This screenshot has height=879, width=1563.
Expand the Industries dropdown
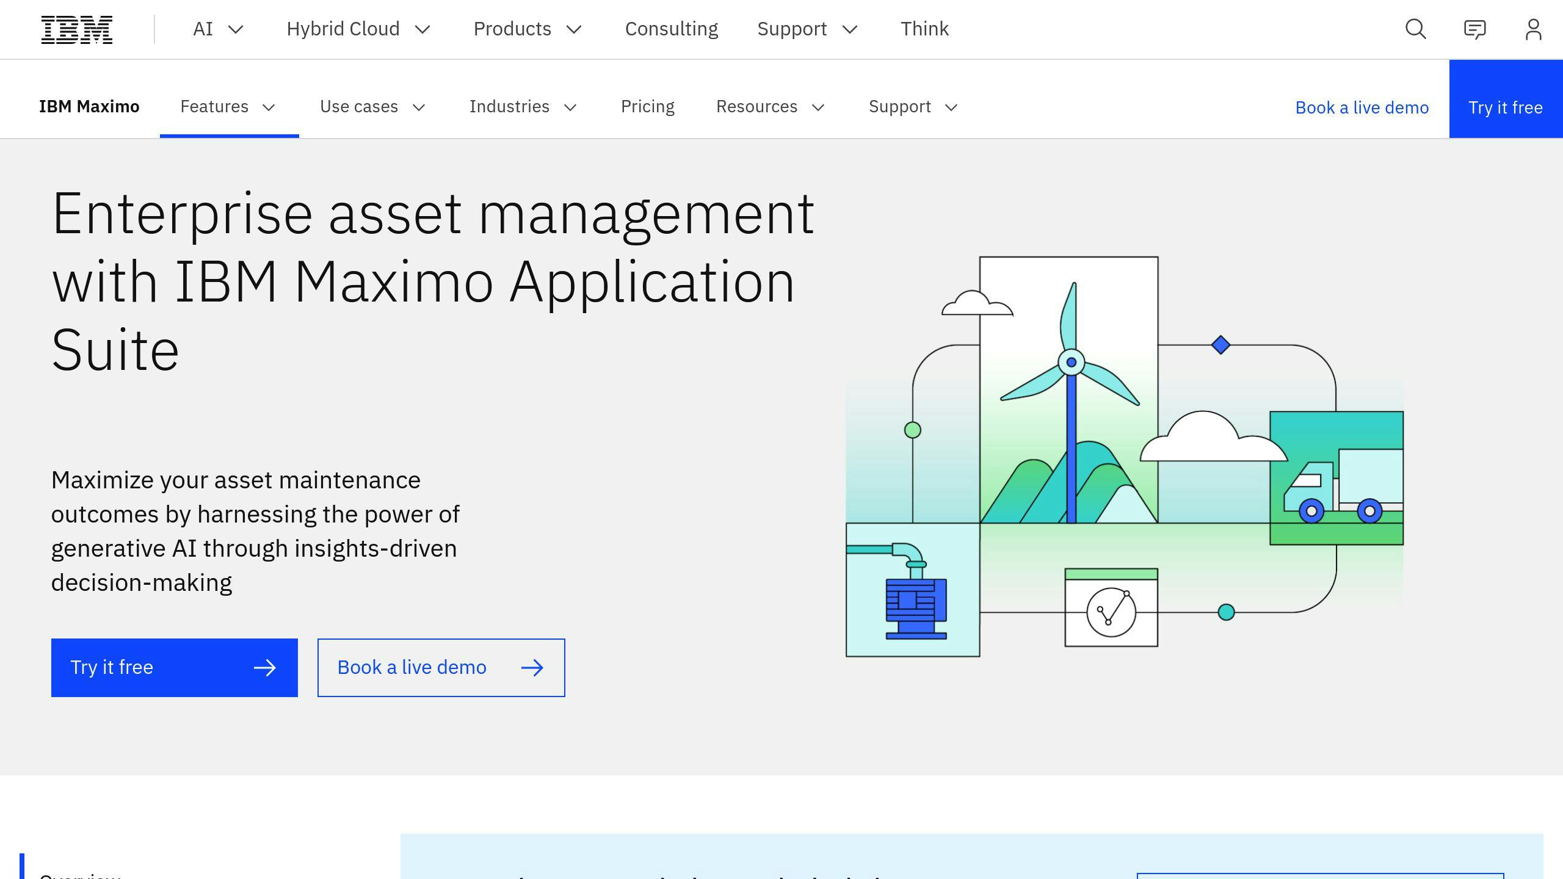coord(523,107)
